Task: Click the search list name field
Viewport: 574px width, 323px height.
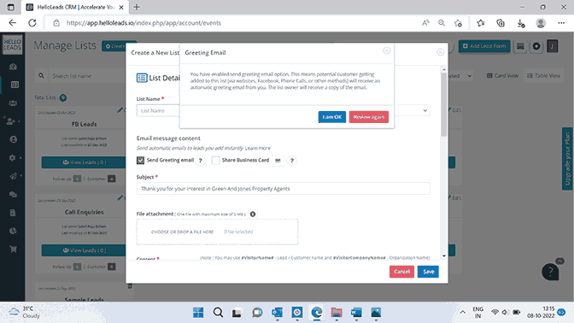Action: [87, 76]
